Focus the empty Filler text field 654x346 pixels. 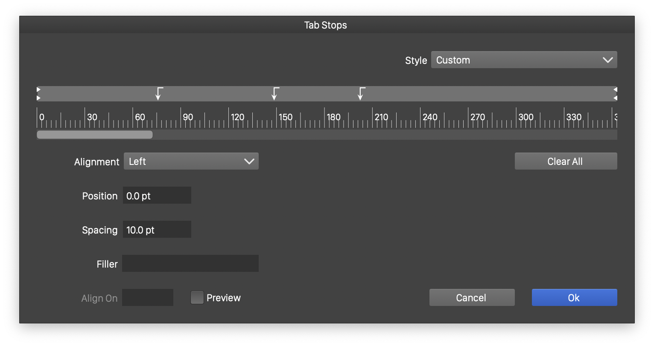[x=190, y=263]
